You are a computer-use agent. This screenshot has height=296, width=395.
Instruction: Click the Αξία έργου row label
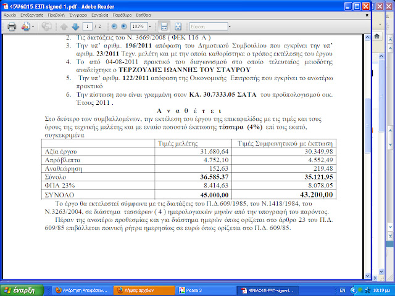60,152
